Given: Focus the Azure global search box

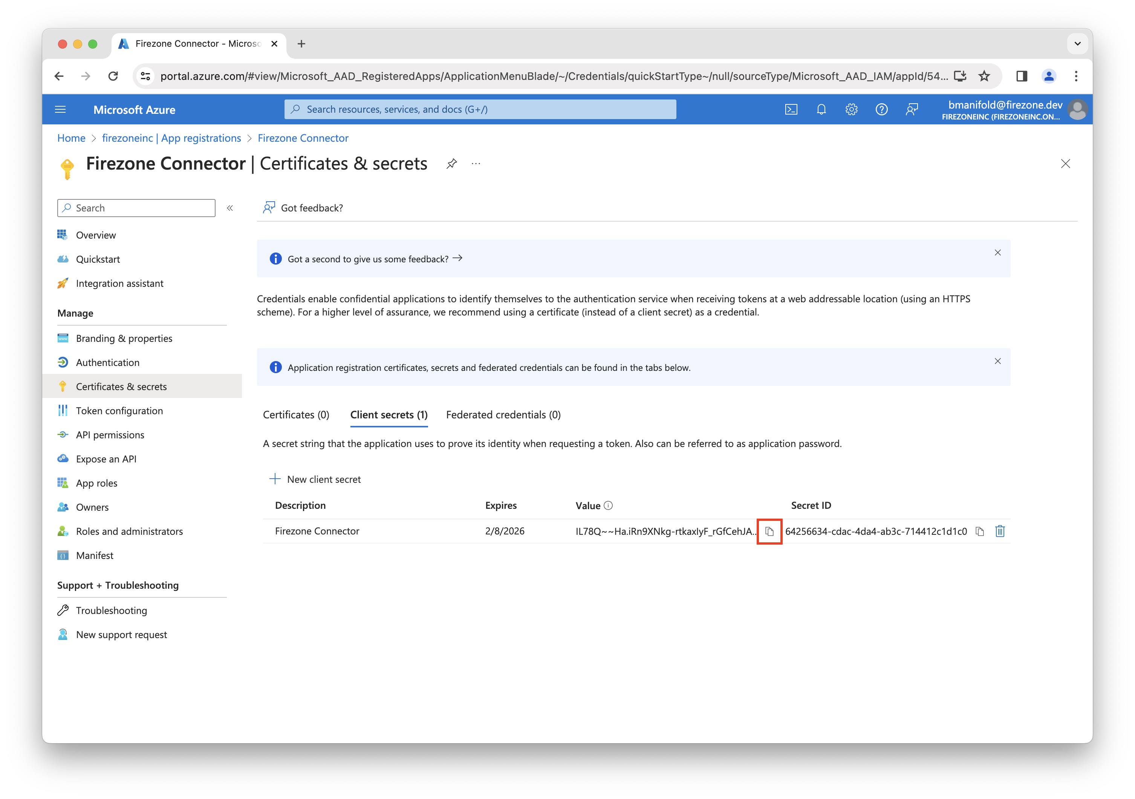Looking at the screenshot, I should pyautogui.click(x=479, y=109).
